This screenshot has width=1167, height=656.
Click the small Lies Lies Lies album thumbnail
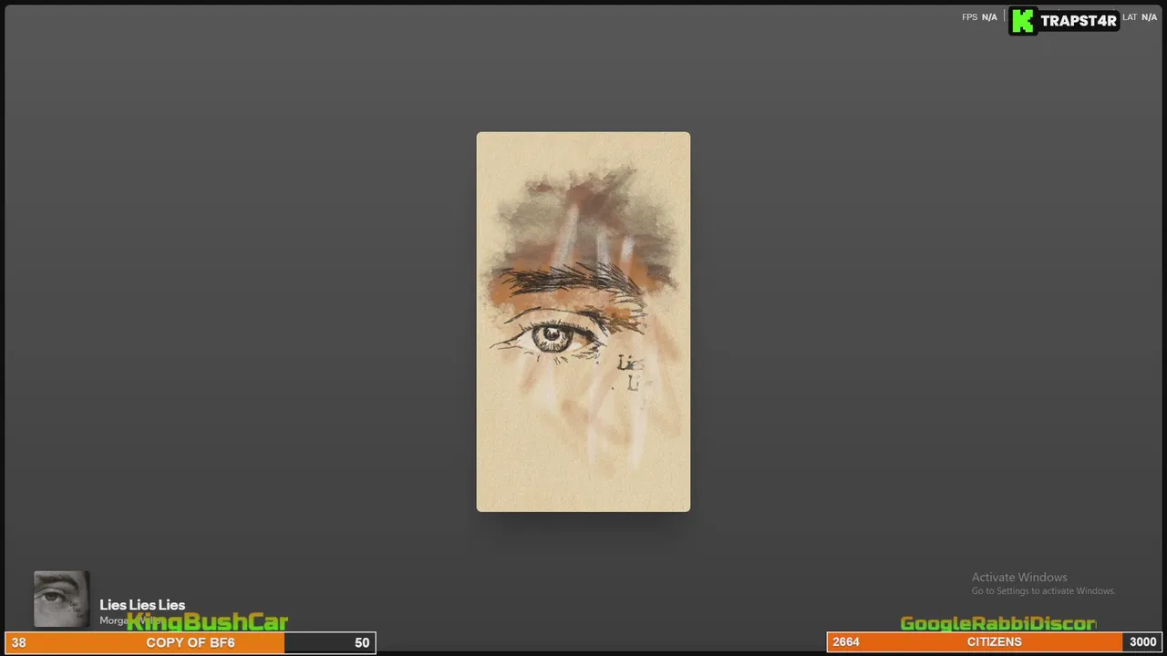tap(62, 599)
